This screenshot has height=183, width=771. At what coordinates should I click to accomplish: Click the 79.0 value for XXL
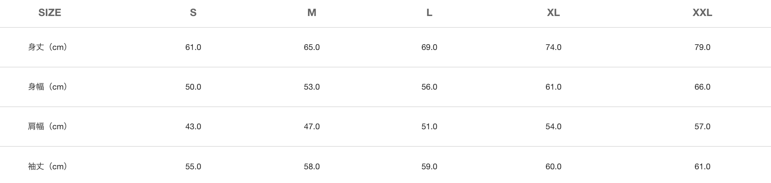tap(702, 47)
